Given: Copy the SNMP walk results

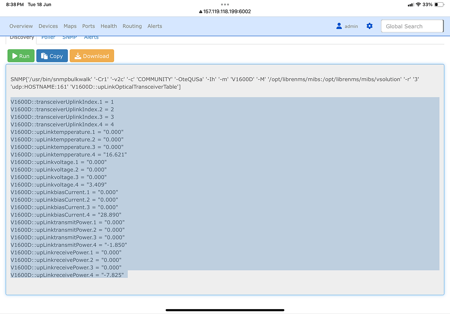Looking at the screenshot, I should [52, 56].
